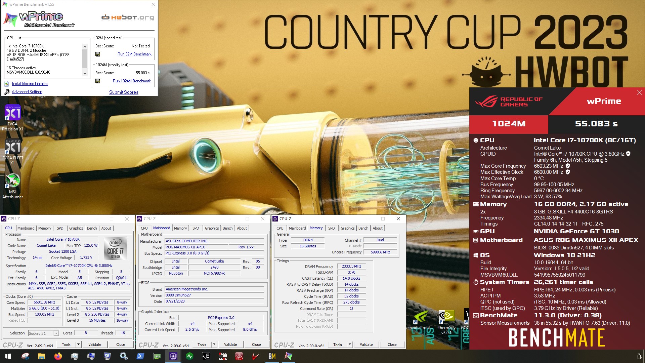Open Firefox from the taskbar
The width and height of the screenshot is (645, 363).
tap(58, 356)
